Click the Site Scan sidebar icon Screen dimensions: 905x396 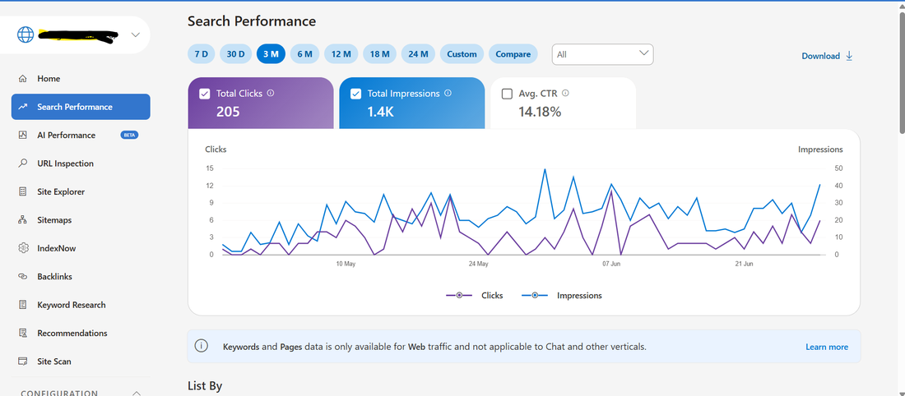[x=23, y=361]
